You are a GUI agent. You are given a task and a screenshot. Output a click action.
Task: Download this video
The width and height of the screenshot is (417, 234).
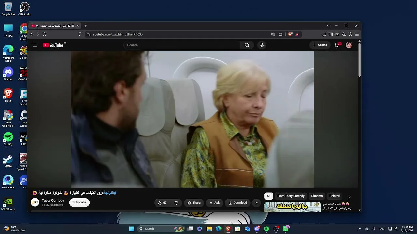[237, 203]
